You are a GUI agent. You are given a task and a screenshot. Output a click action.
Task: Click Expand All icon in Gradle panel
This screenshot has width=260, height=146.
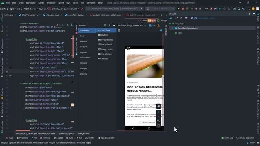point(176,18)
